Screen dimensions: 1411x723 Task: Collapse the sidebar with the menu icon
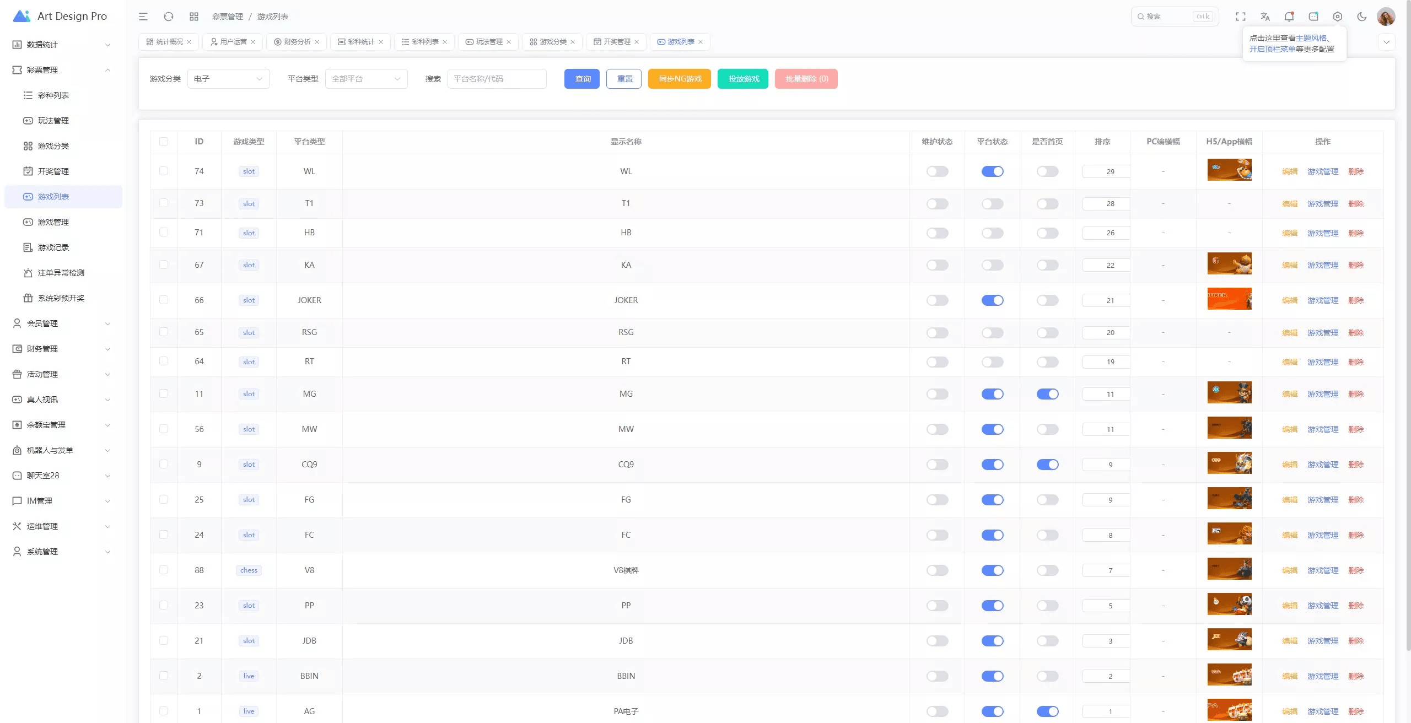click(x=143, y=17)
